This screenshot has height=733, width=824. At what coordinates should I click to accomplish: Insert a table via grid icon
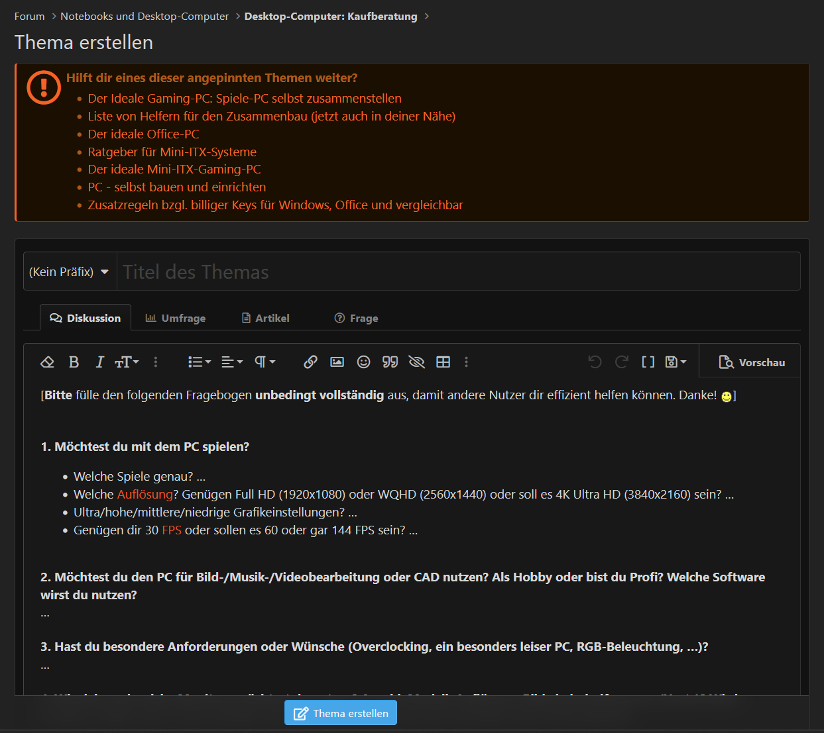[443, 362]
